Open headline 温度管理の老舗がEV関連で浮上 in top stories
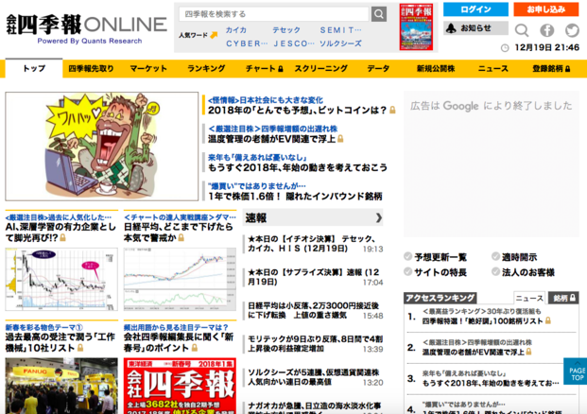 tap(272, 139)
